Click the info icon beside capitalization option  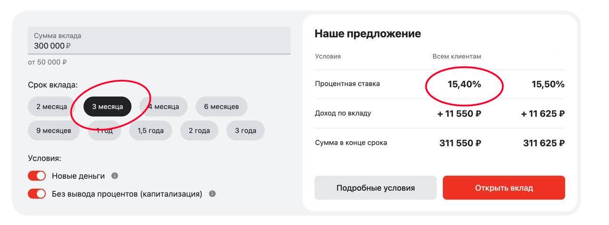[212, 194]
